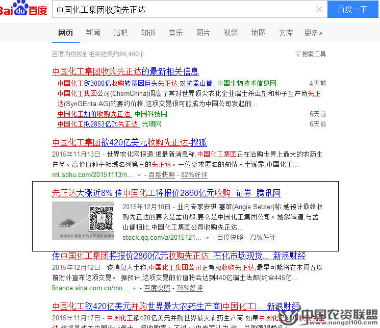This screenshot has height=328, width=380.
Task: Open the 中国化工拟2853亿购先正达 news link
Action: click(x=97, y=124)
